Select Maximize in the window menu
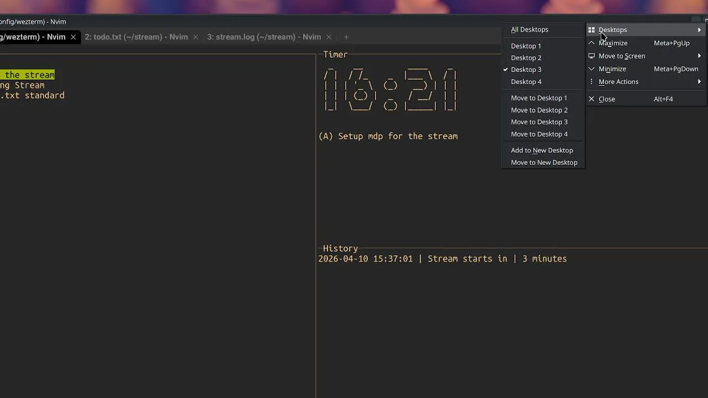The image size is (708, 398). coord(646,43)
